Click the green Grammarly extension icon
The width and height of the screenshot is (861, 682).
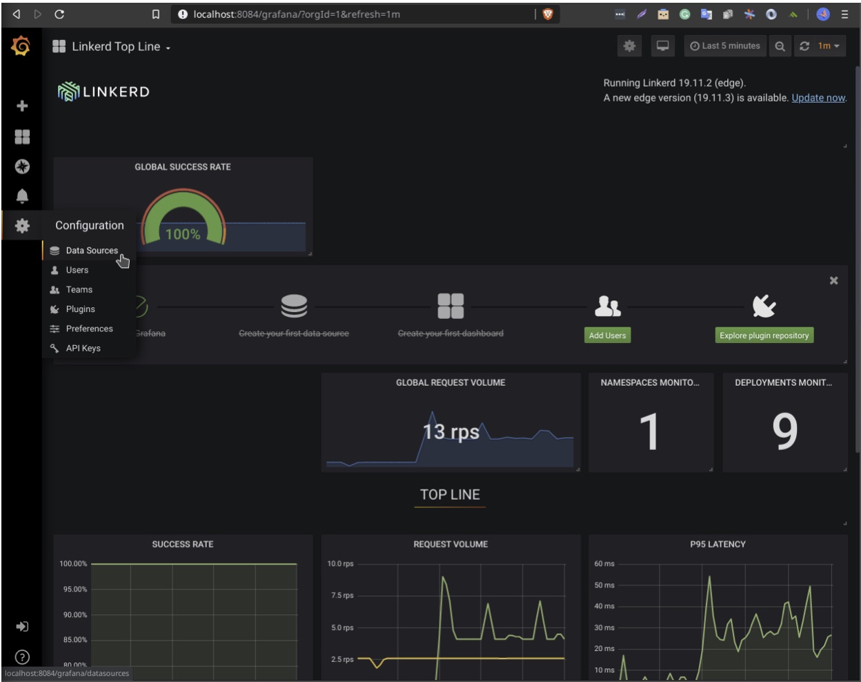684,14
